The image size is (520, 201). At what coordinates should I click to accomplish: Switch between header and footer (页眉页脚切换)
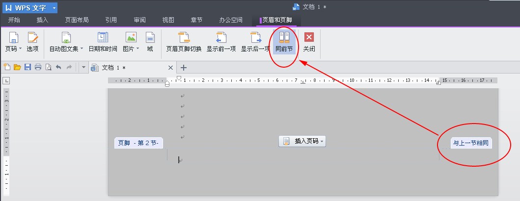[184, 42]
